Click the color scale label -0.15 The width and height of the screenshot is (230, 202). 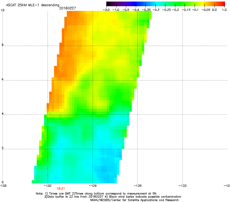tap(186, 10)
